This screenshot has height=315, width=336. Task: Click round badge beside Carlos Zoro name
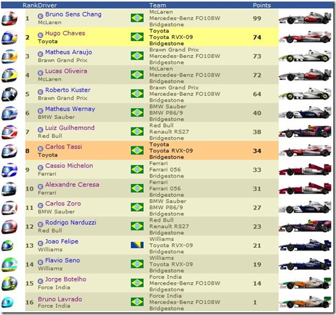40,206
